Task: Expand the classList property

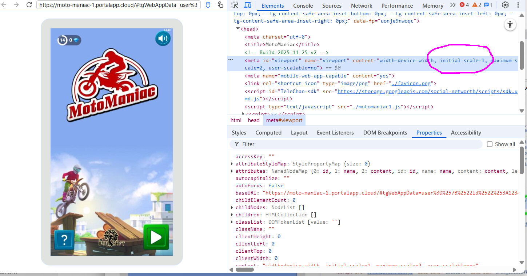Action: click(232, 222)
